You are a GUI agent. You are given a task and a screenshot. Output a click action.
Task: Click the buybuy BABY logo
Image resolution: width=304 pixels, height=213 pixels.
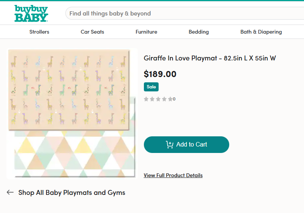pyautogui.click(x=31, y=13)
